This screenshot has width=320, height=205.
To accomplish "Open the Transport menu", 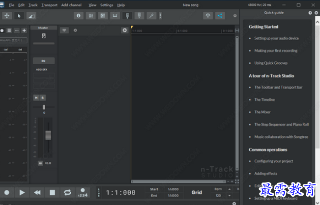I will [49, 5].
